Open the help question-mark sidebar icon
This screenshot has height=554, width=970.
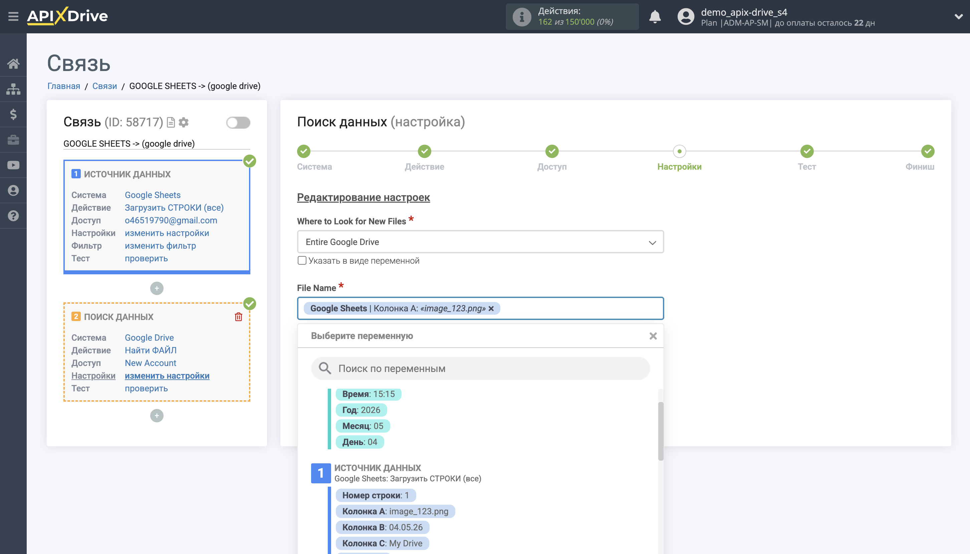[13, 216]
